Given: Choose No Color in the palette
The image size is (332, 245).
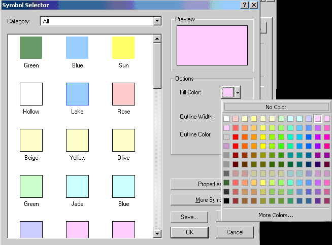Looking at the screenshot, I should click(276, 107).
